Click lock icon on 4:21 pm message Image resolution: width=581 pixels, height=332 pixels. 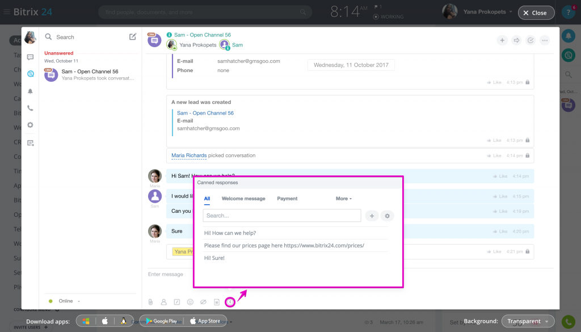pos(527,251)
